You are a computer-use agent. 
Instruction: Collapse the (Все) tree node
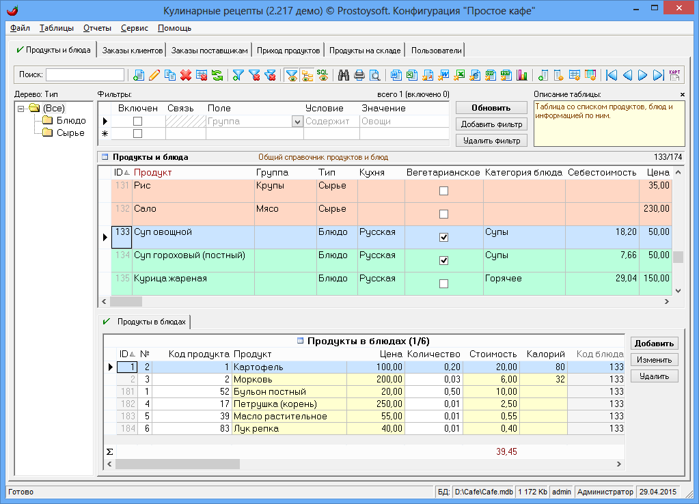(21, 109)
